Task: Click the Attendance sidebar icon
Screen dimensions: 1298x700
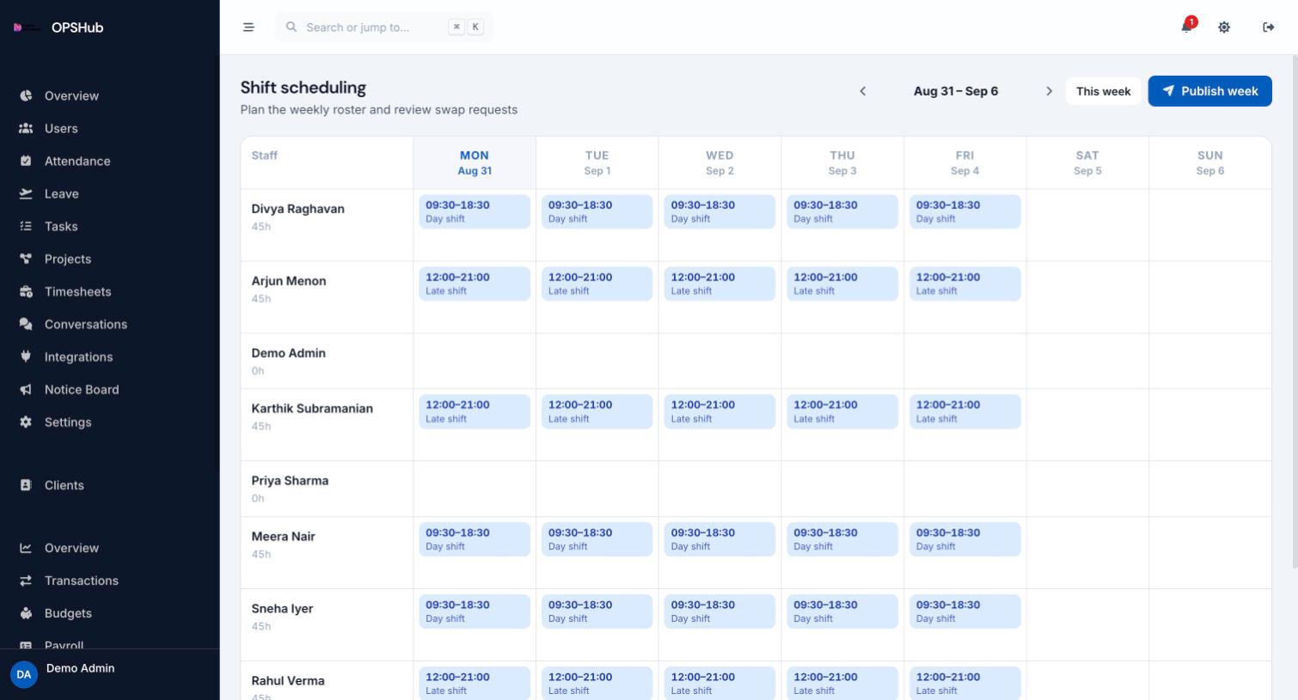Action: pos(26,161)
